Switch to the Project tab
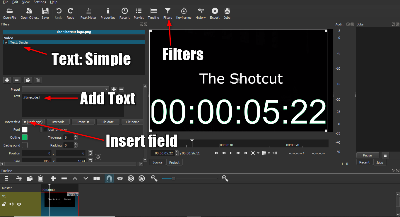400x217 pixels. click(174, 162)
